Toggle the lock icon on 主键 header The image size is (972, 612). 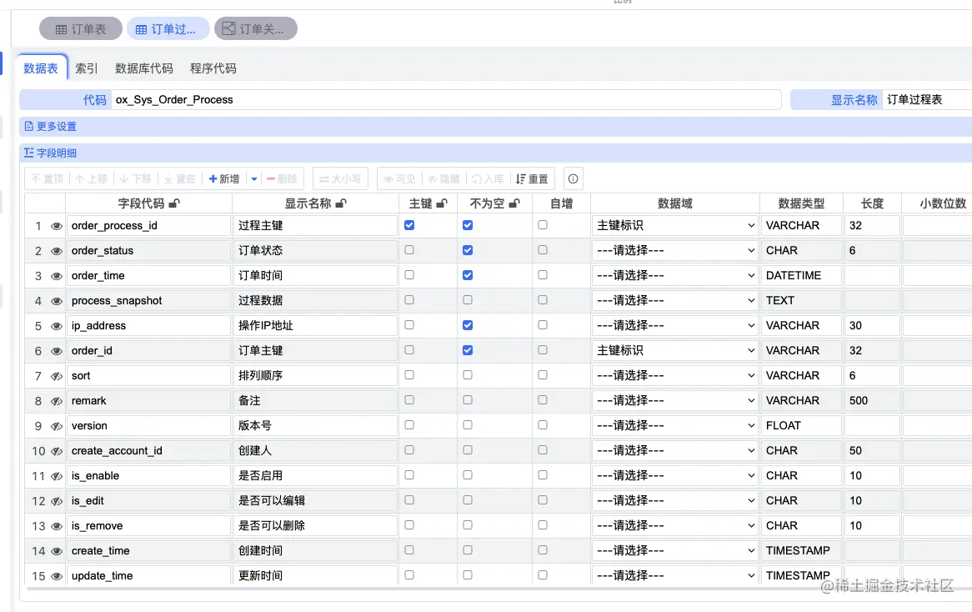[x=441, y=203]
